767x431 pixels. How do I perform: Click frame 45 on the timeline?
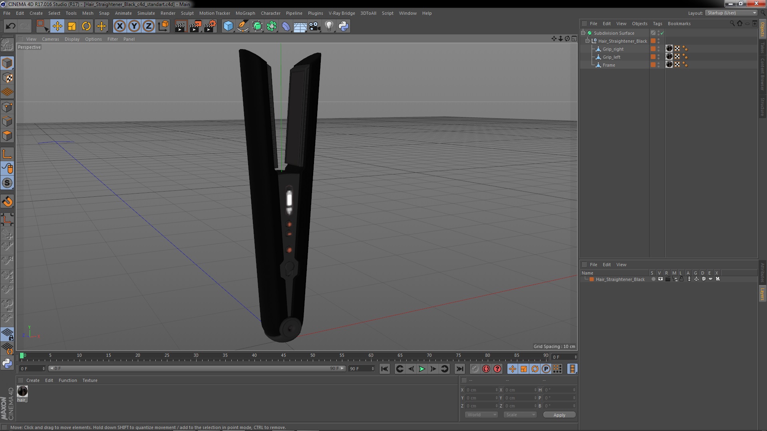coord(283,355)
